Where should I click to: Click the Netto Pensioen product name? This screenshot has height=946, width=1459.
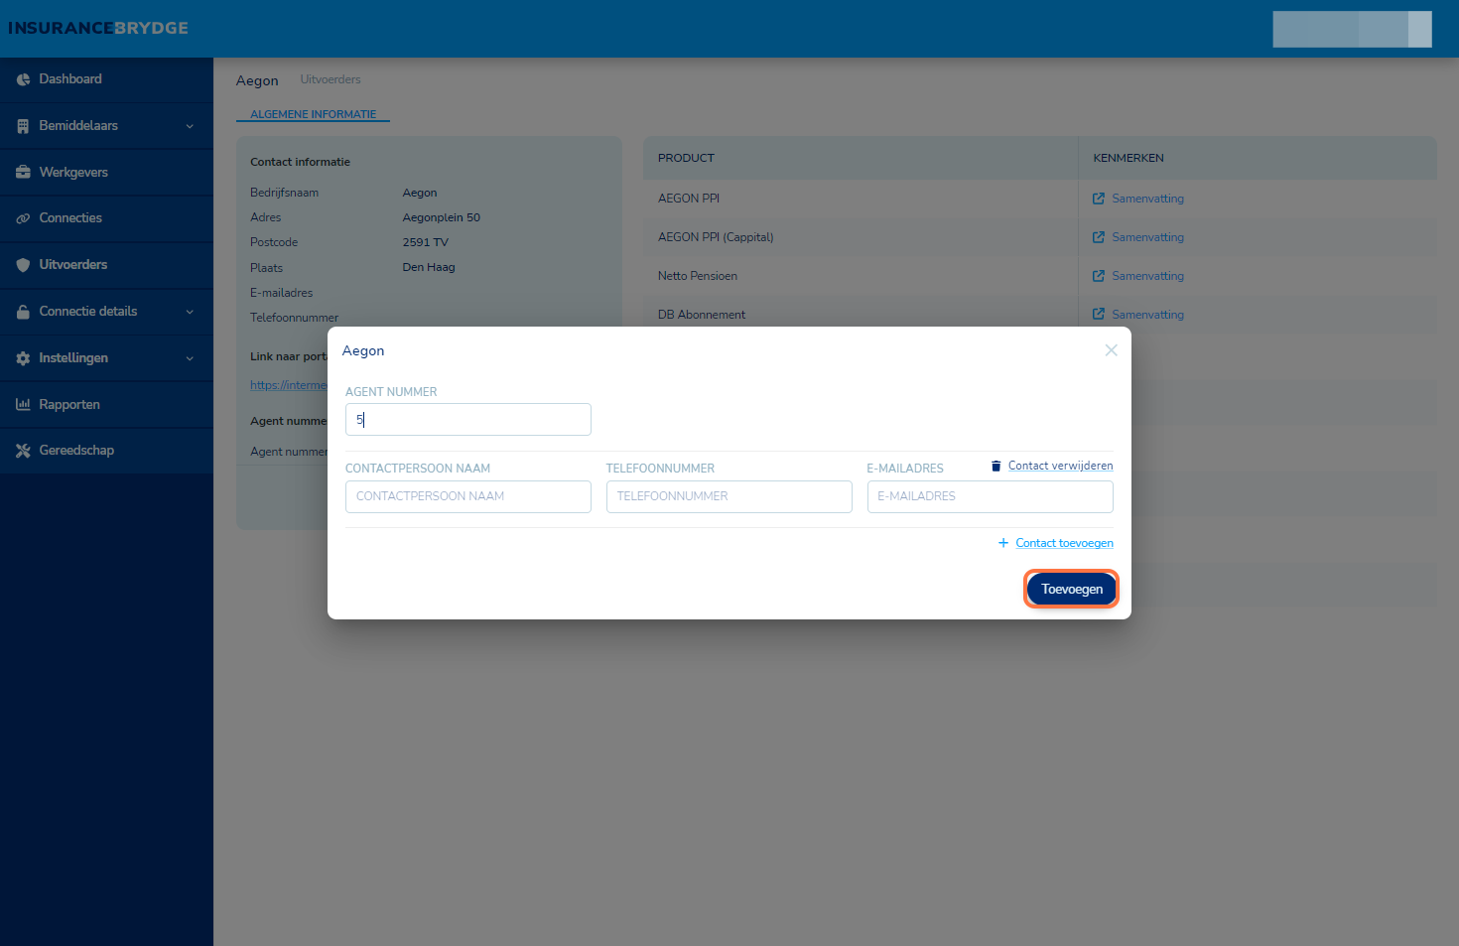pyautogui.click(x=698, y=276)
